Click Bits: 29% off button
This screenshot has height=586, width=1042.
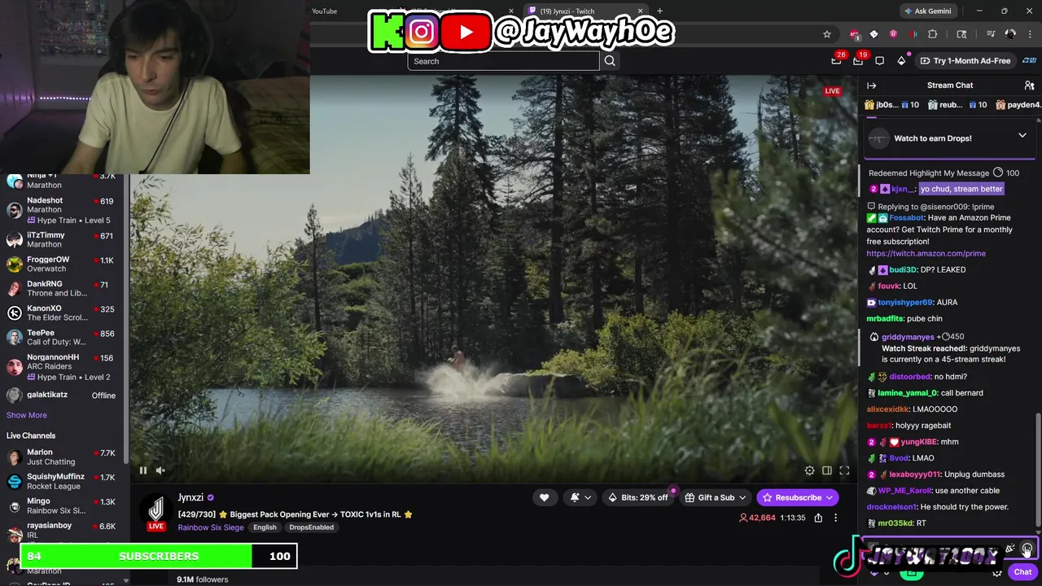coord(640,497)
